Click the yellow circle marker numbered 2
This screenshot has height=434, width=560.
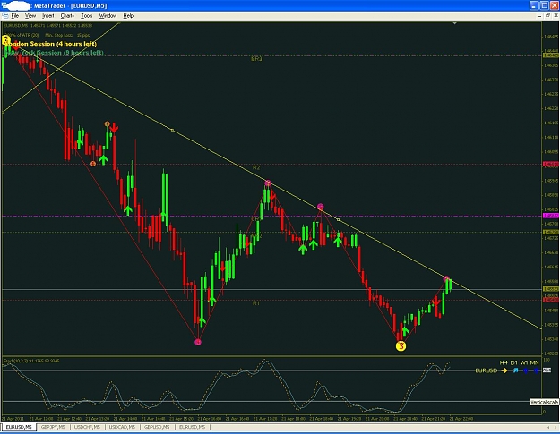pyautogui.click(x=5, y=39)
